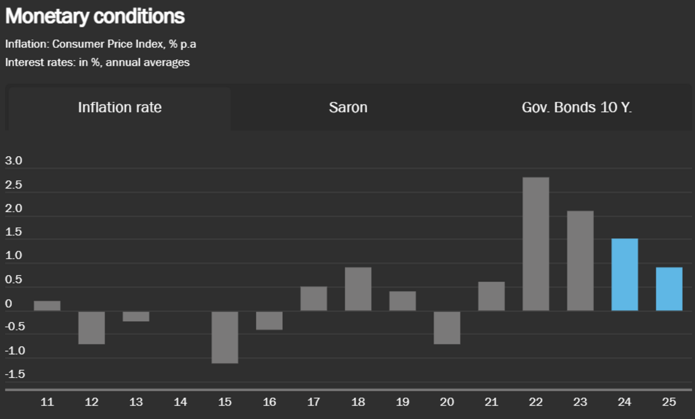Click the x-axis label 14

coord(180,402)
